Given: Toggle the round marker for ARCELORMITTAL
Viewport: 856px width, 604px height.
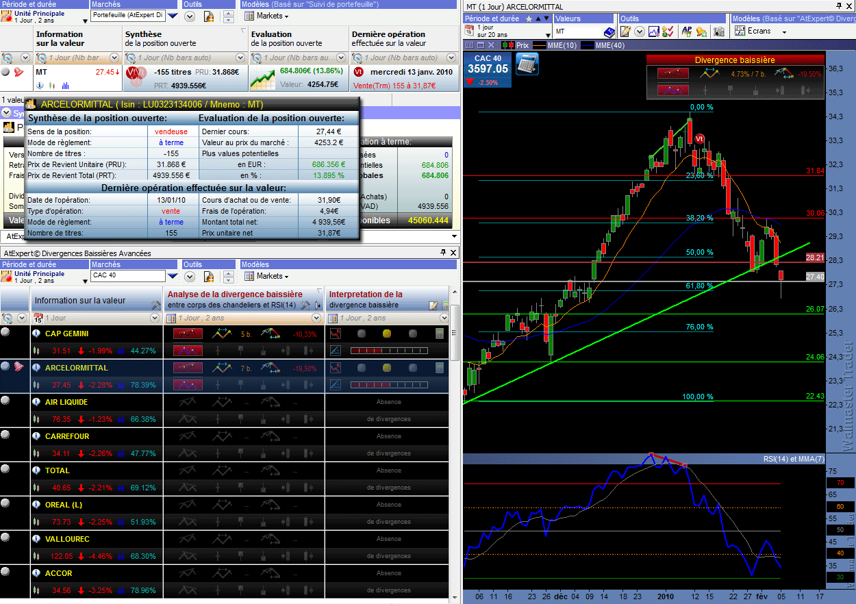Looking at the screenshot, I should coord(5,366).
